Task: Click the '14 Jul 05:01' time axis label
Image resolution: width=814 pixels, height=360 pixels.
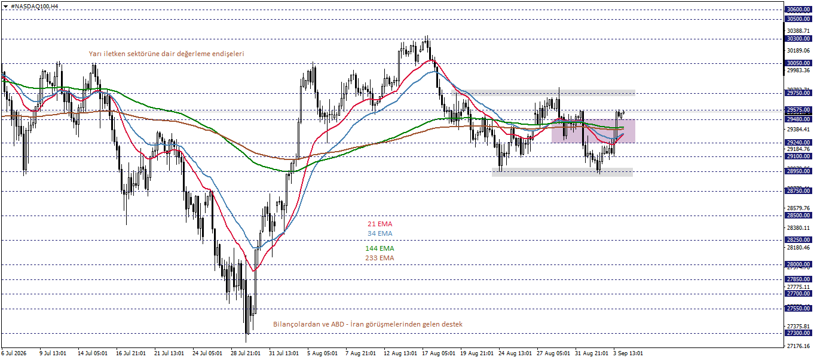Action: [93, 353]
